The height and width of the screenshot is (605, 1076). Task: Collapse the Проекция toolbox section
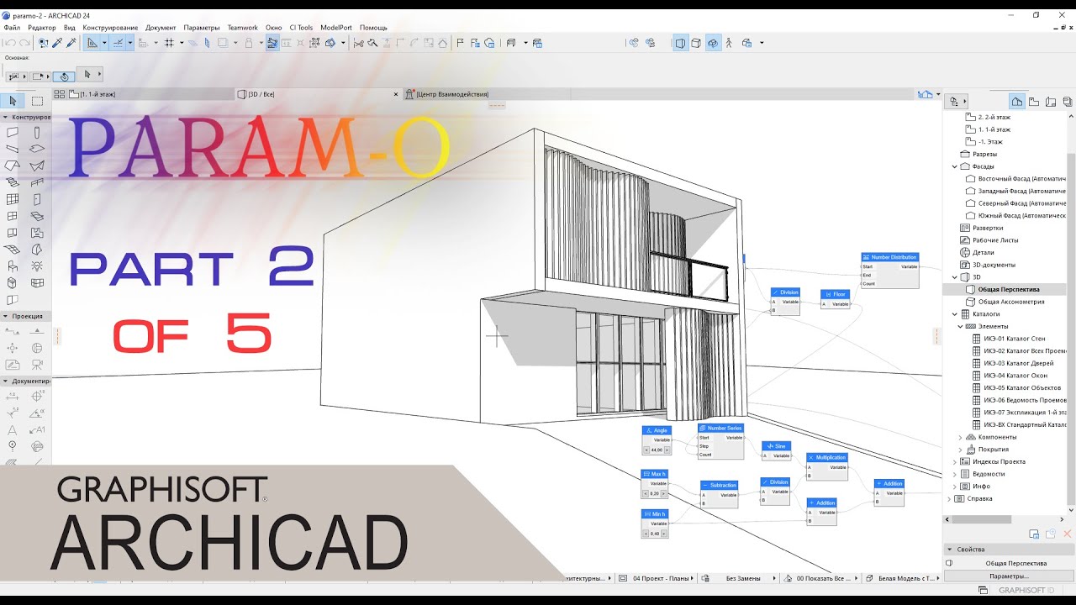tap(5, 316)
